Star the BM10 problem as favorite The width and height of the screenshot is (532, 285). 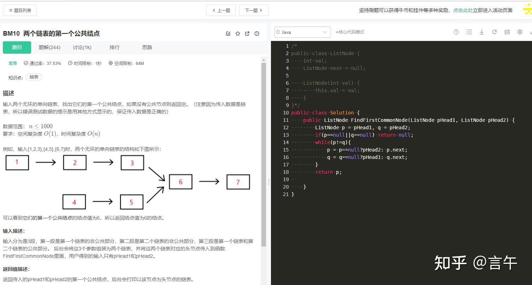click(x=237, y=33)
